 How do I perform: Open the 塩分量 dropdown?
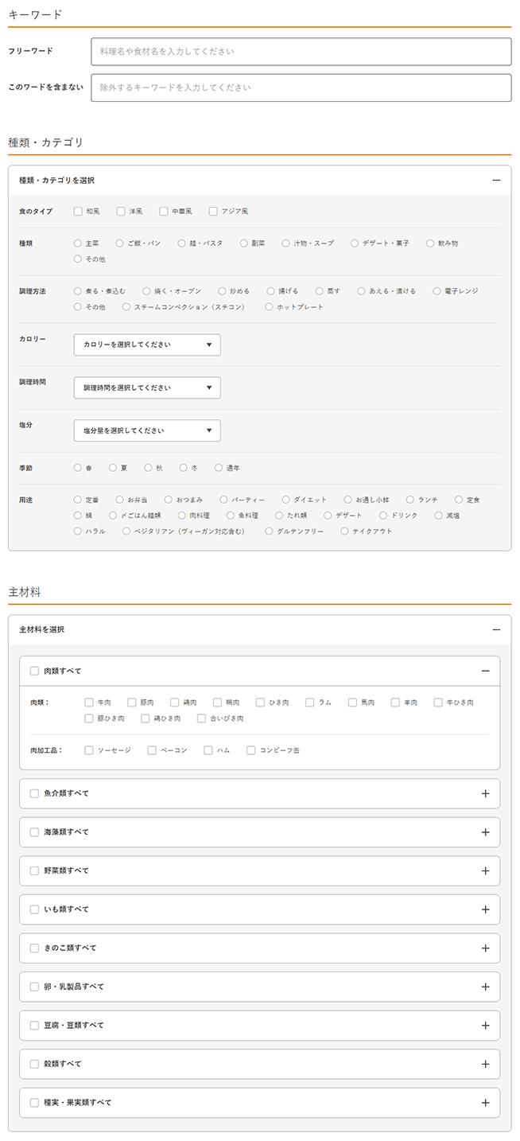point(147,430)
